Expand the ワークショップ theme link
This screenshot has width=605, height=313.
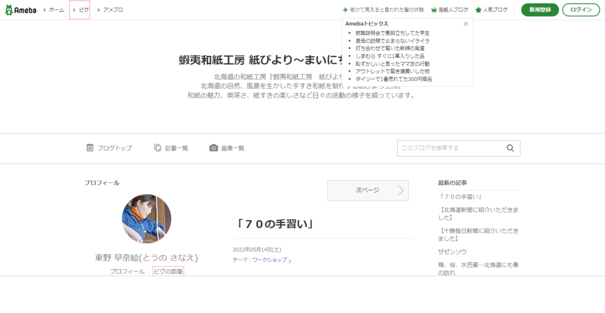pyautogui.click(x=272, y=260)
